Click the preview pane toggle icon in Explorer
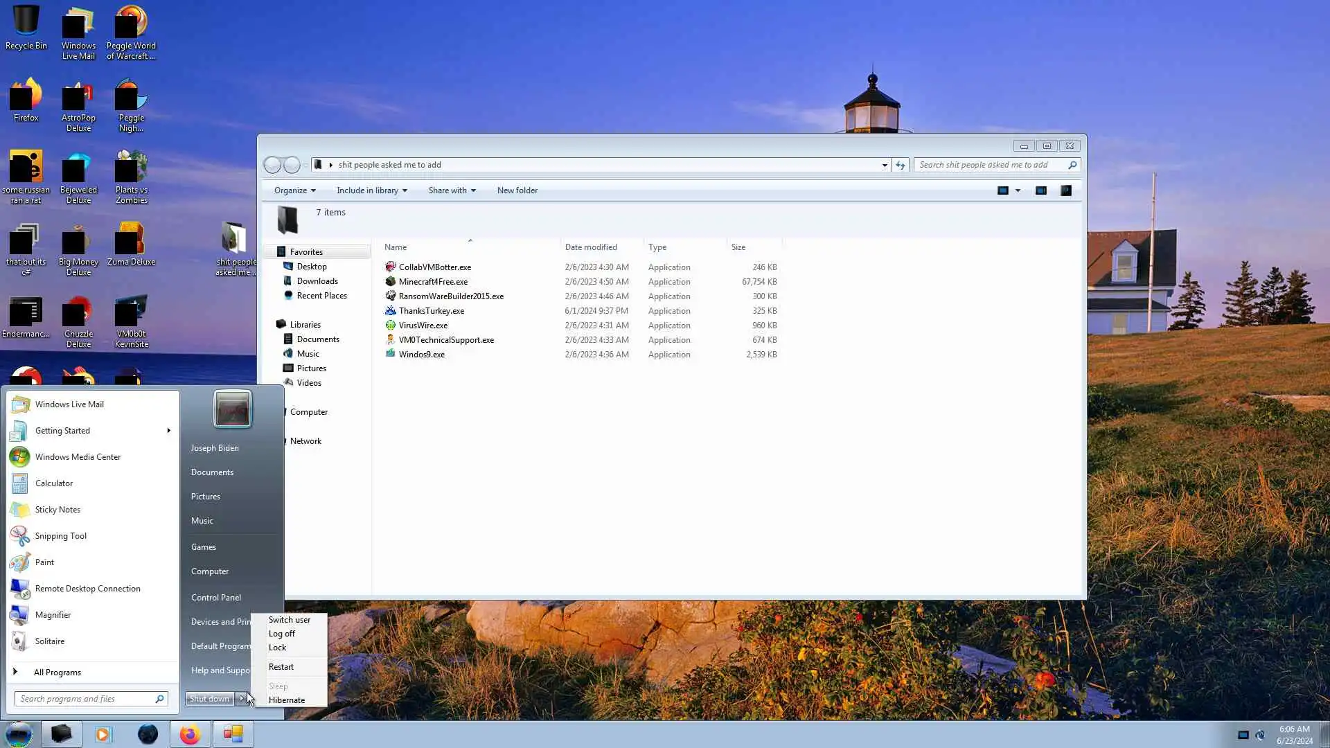Viewport: 1330px width, 748px height. [1040, 190]
